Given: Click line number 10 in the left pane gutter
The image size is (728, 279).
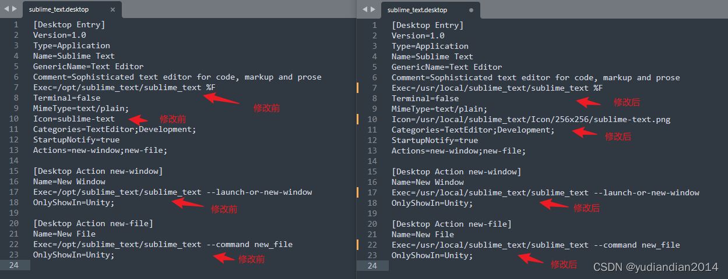Looking at the screenshot, I should 14,119.
